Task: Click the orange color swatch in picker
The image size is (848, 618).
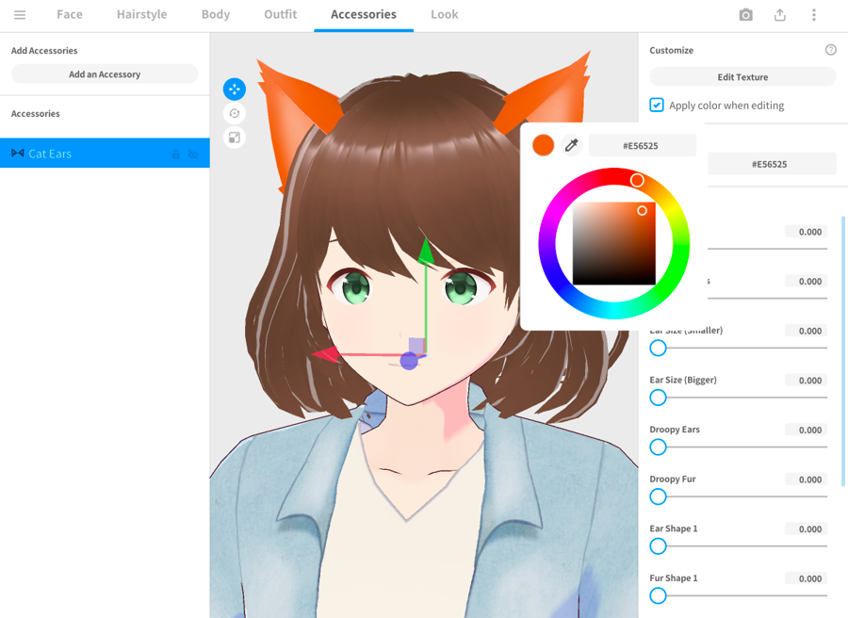Action: 543,145
